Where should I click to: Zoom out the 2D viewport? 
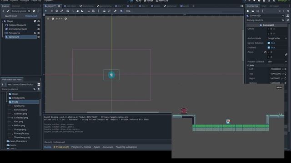[53, 19]
